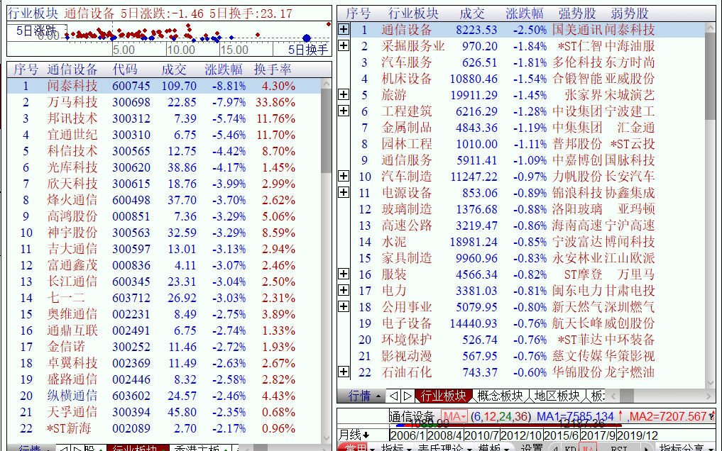Jump to 2006/1 on the chart timeline
The width and height of the screenshot is (722, 451).
click(408, 435)
